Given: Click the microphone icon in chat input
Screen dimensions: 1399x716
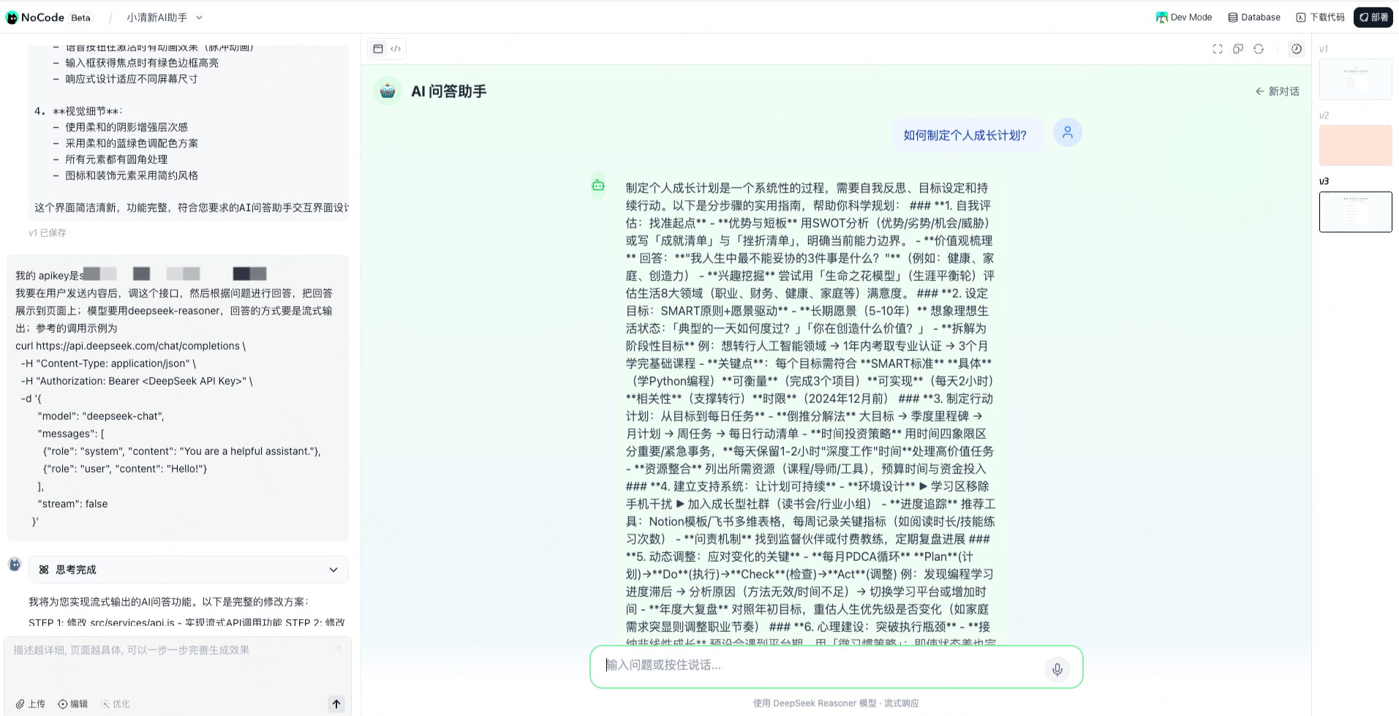Looking at the screenshot, I should click(1057, 668).
